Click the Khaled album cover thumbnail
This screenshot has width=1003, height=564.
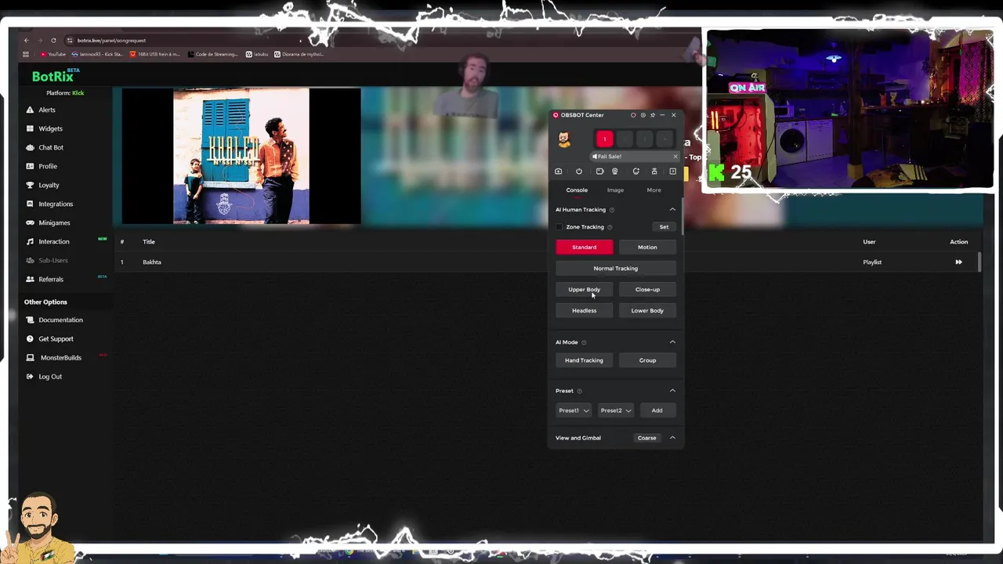tap(241, 156)
